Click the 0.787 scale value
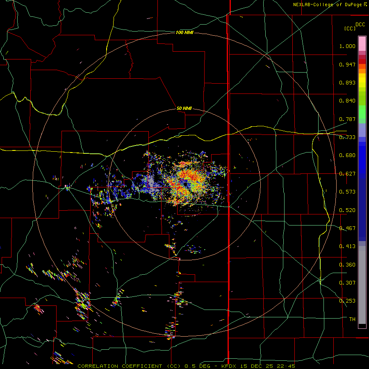 [347, 119]
